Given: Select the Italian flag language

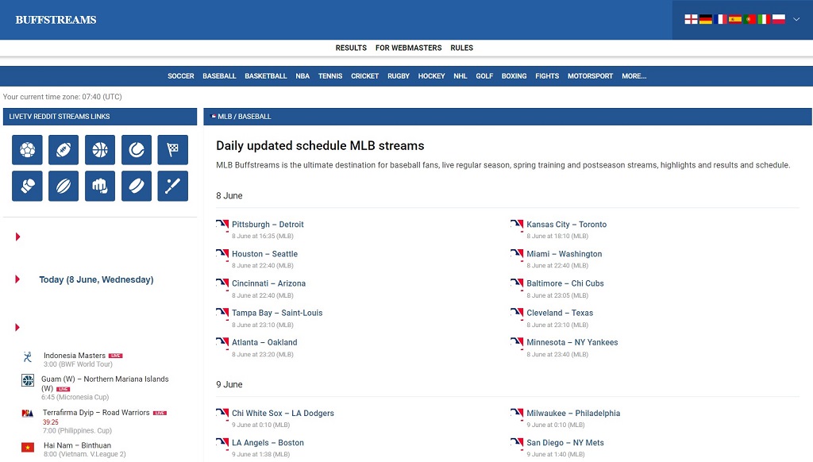Looking at the screenshot, I should tap(764, 19).
